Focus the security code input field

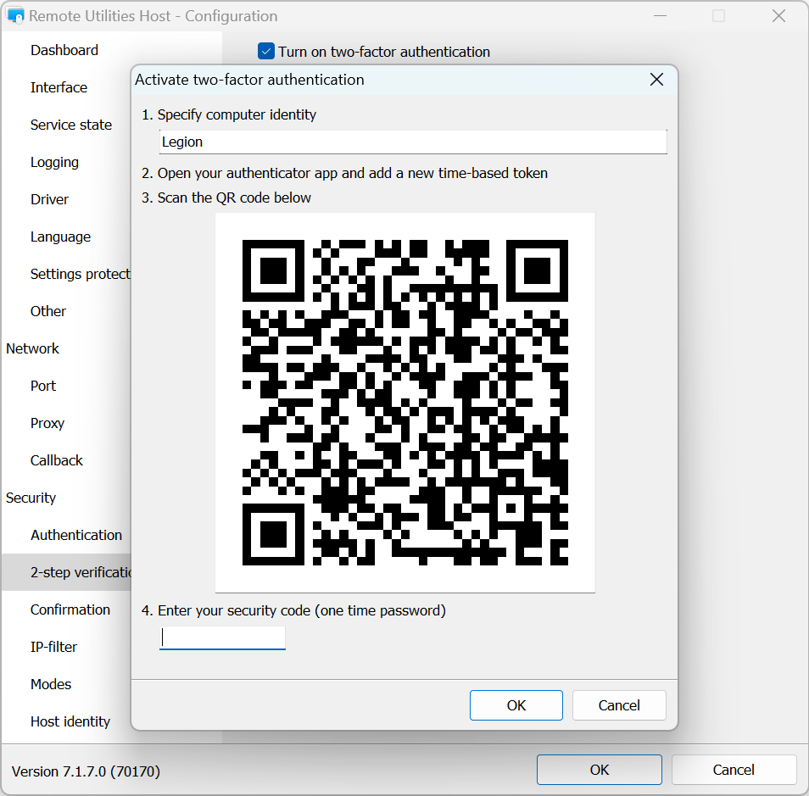[x=222, y=637]
